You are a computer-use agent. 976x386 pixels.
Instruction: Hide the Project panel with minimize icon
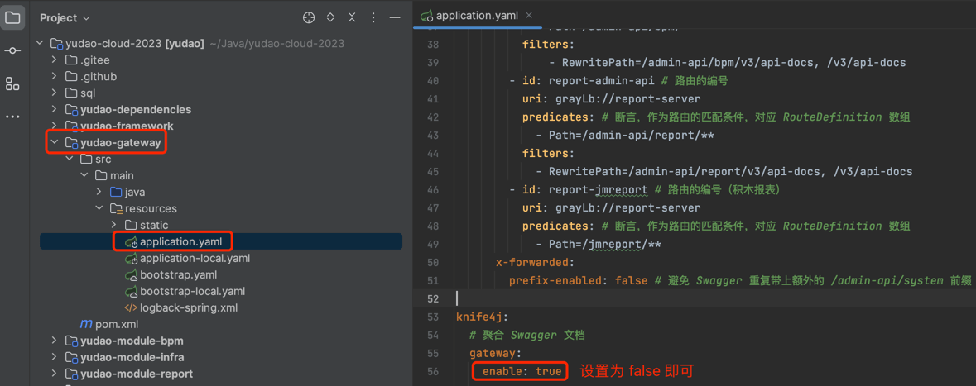[x=395, y=17]
